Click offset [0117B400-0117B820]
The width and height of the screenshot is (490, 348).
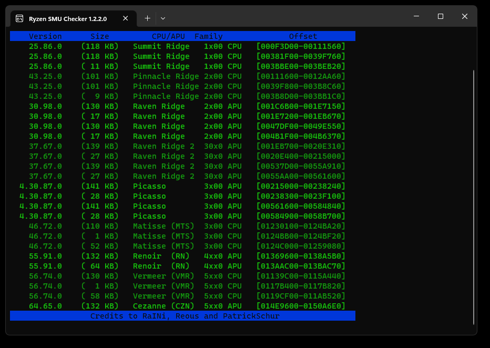301,286
